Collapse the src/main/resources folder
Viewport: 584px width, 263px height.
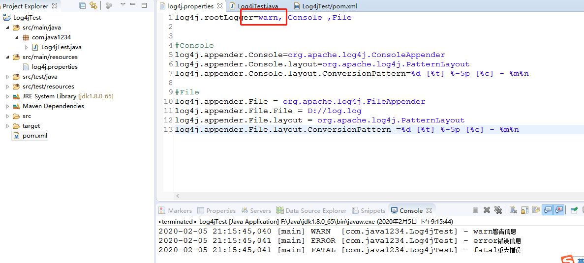(8, 57)
